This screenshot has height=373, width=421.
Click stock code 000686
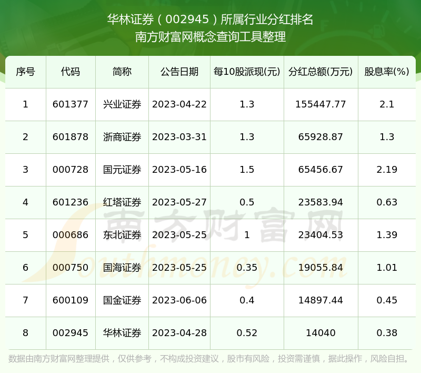(x=71, y=235)
